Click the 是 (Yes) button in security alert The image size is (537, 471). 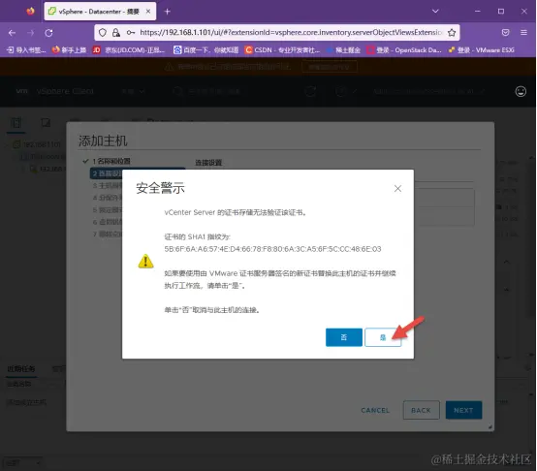pyautogui.click(x=383, y=337)
